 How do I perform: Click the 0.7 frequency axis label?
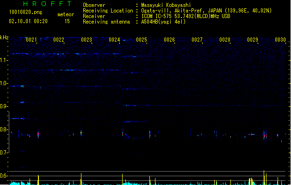tap(4, 153)
